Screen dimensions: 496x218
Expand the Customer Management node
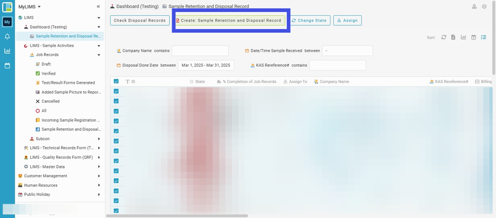99,176
